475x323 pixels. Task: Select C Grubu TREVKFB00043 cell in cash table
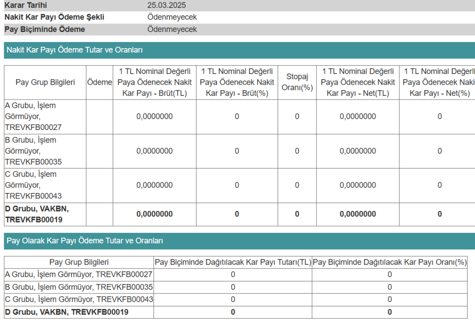tap(45, 185)
